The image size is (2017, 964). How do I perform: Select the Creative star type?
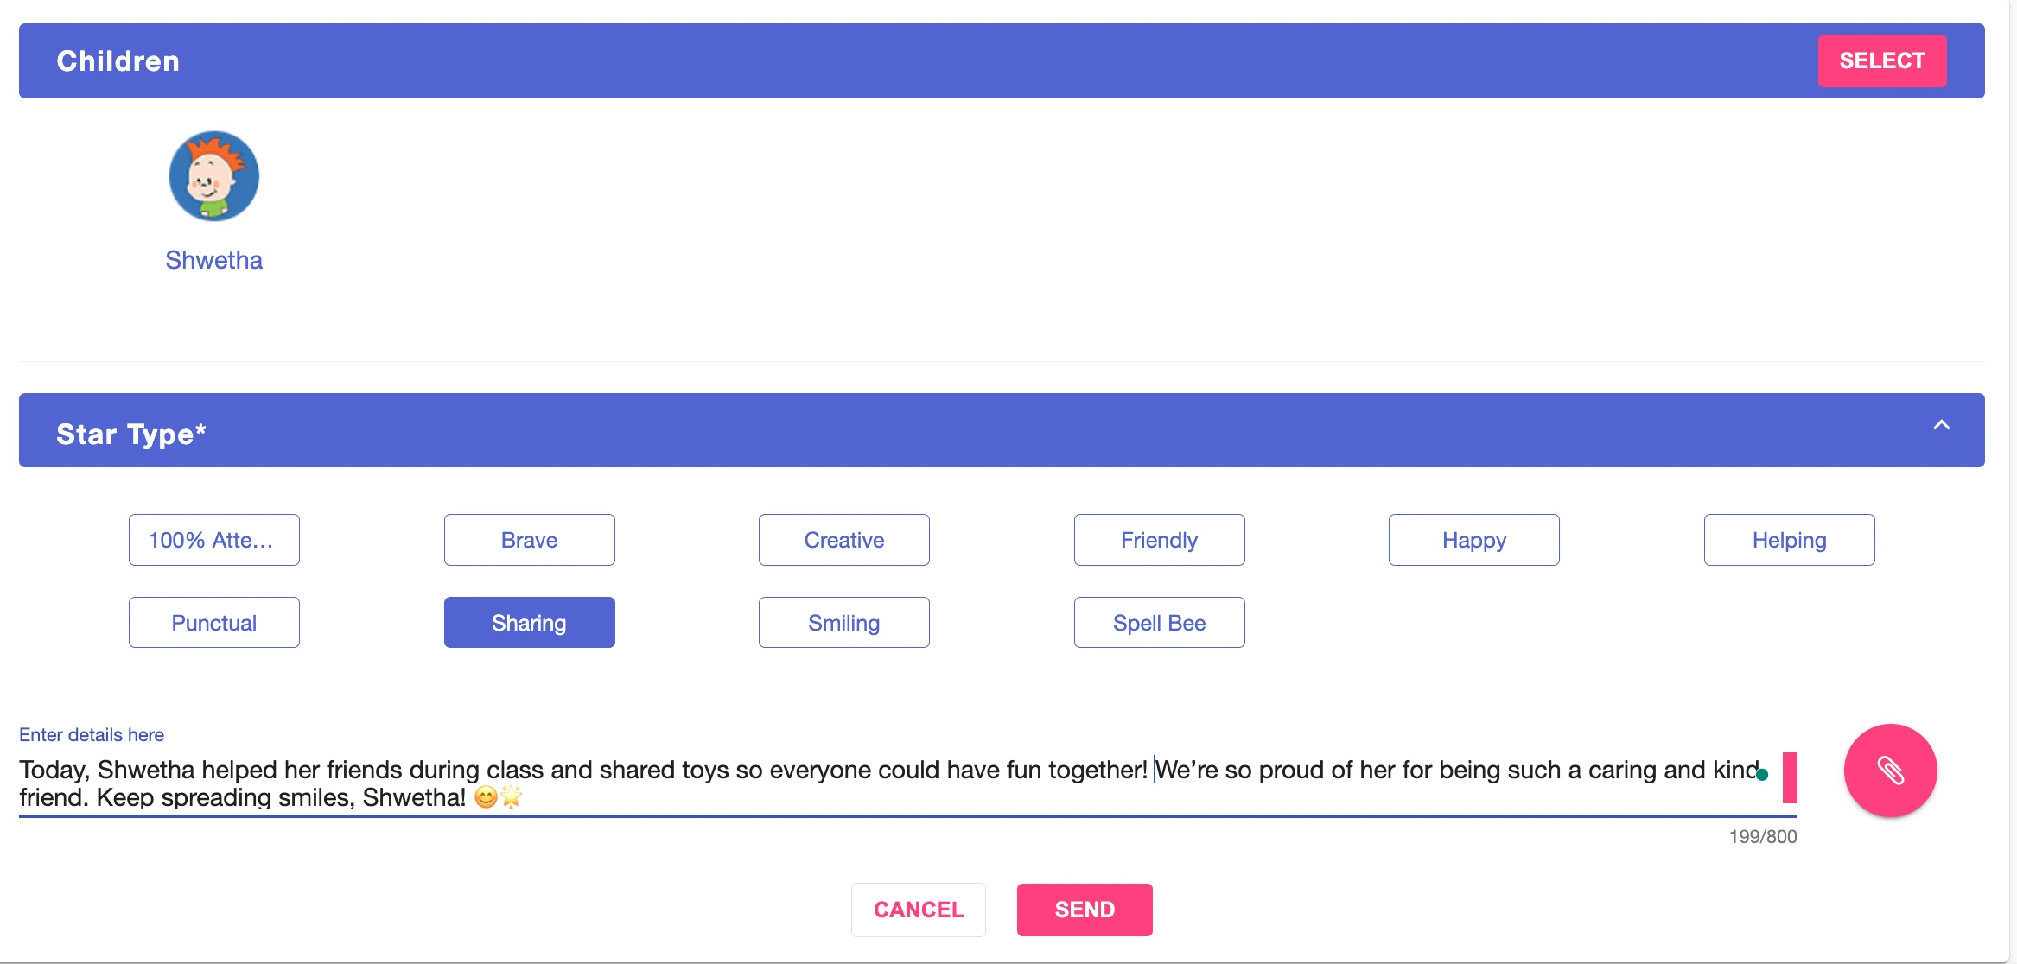pos(844,540)
